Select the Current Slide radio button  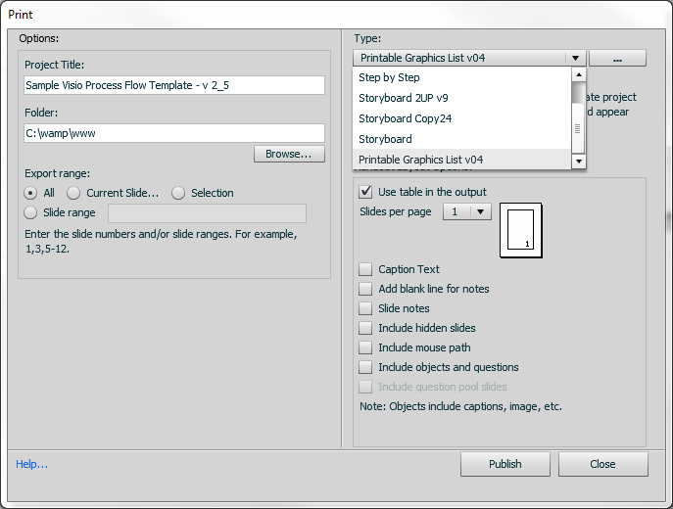[73, 193]
